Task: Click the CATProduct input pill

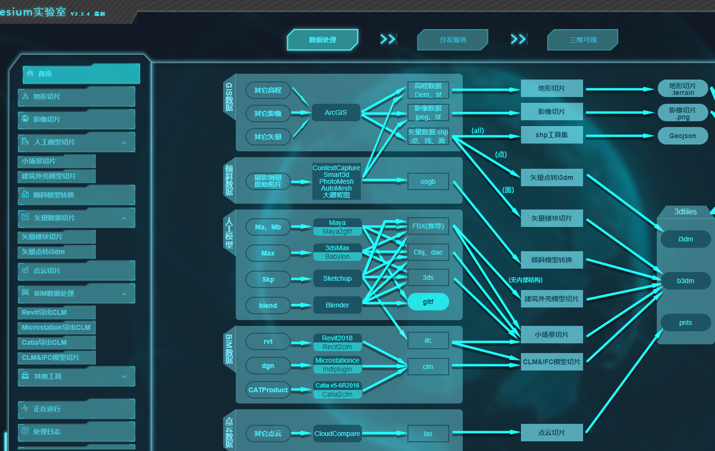Action: [x=268, y=390]
